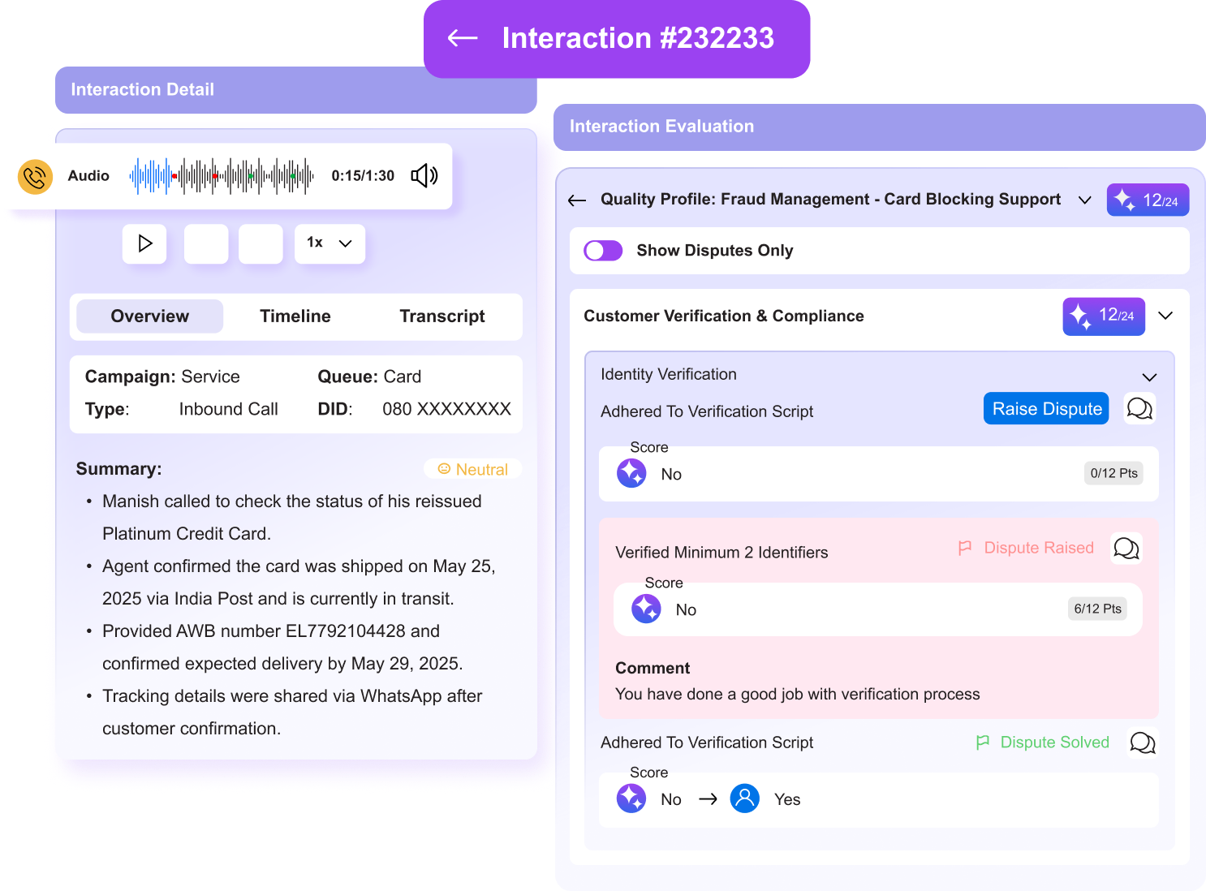Go back using the arrow beside Quality Profile
The width and height of the screenshot is (1206, 891).
coord(577,200)
